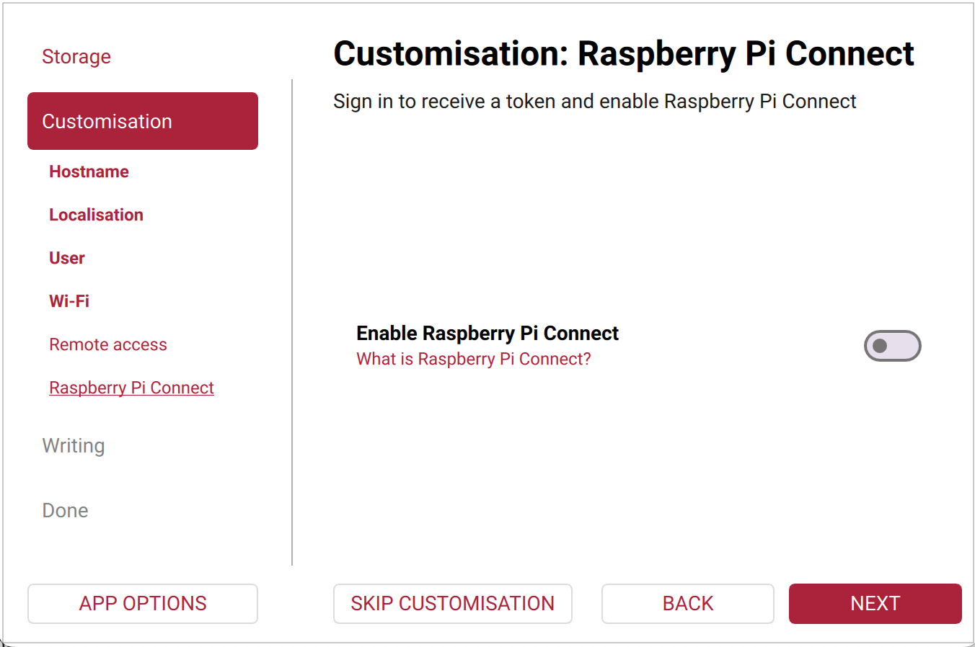This screenshot has width=975, height=647.
Task: Select the Customisation section
Action: click(x=107, y=121)
